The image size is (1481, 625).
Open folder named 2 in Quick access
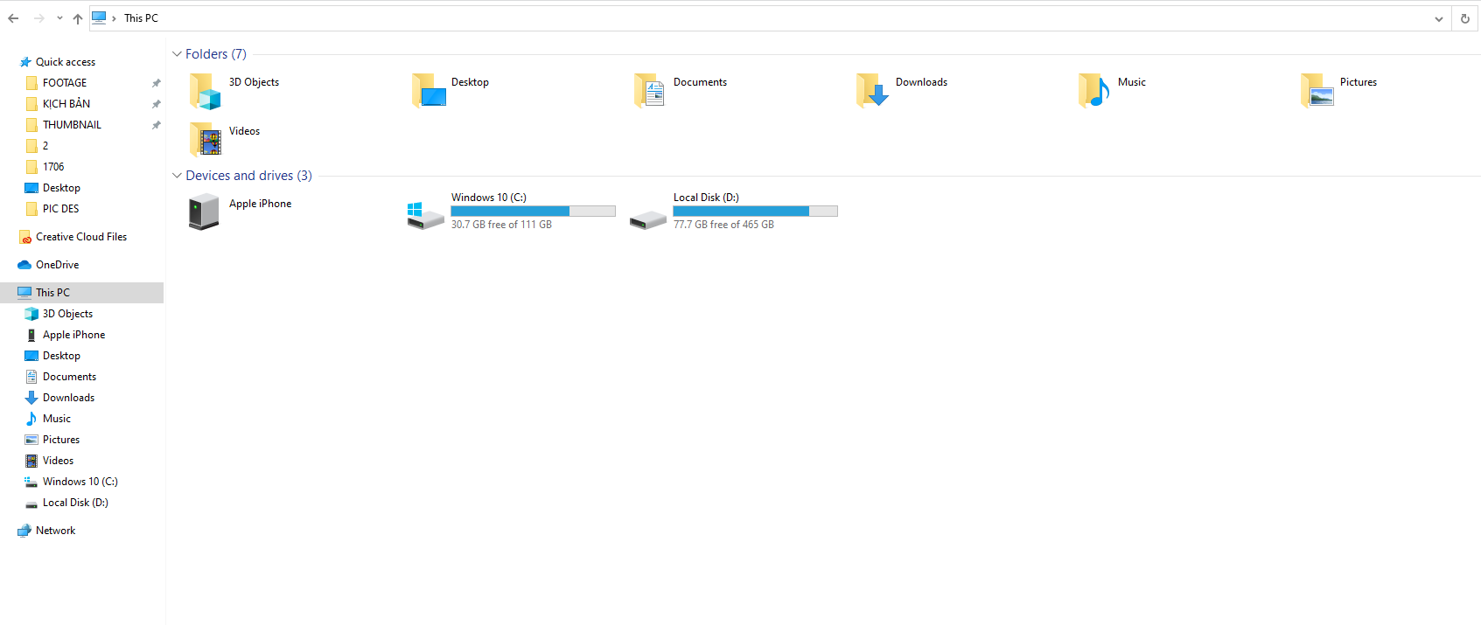45,146
